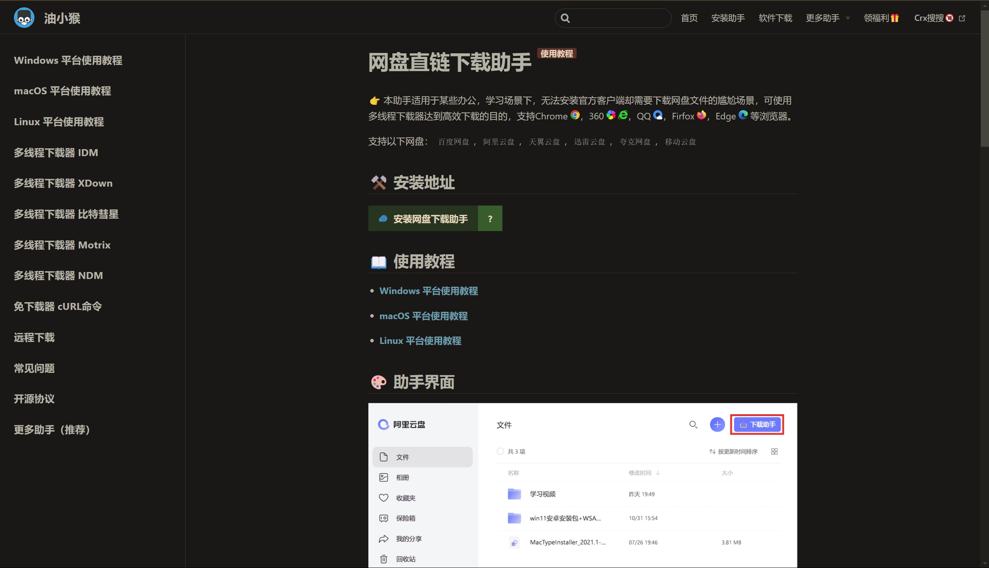
Task: Select 多线程下载器 IDM in the sidebar
Action: (x=56, y=153)
